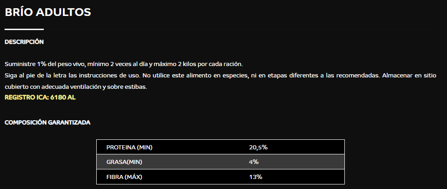Click the highlighted gray GRASA row
The height and width of the screenshot is (189, 447).
220,162
